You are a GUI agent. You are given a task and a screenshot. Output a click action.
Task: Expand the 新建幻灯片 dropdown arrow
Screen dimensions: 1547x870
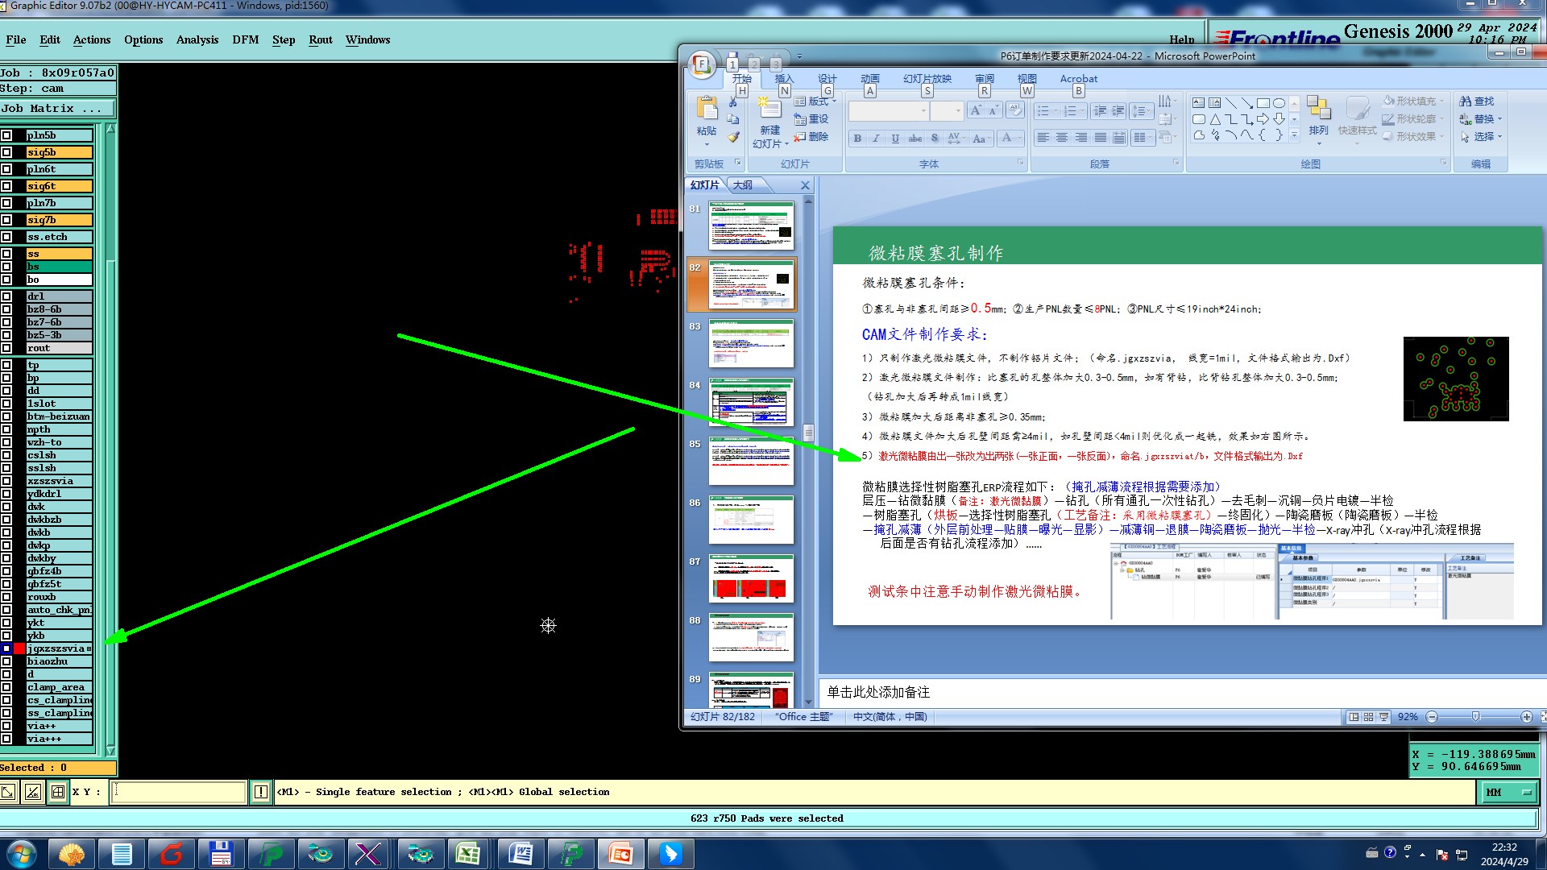click(x=786, y=144)
